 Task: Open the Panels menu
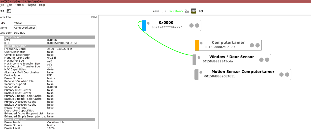pyautogui.click(x=19, y=5)
